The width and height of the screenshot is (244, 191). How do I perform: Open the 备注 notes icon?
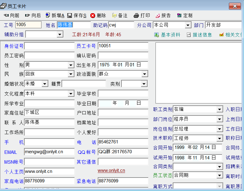[x=114, y=16]
